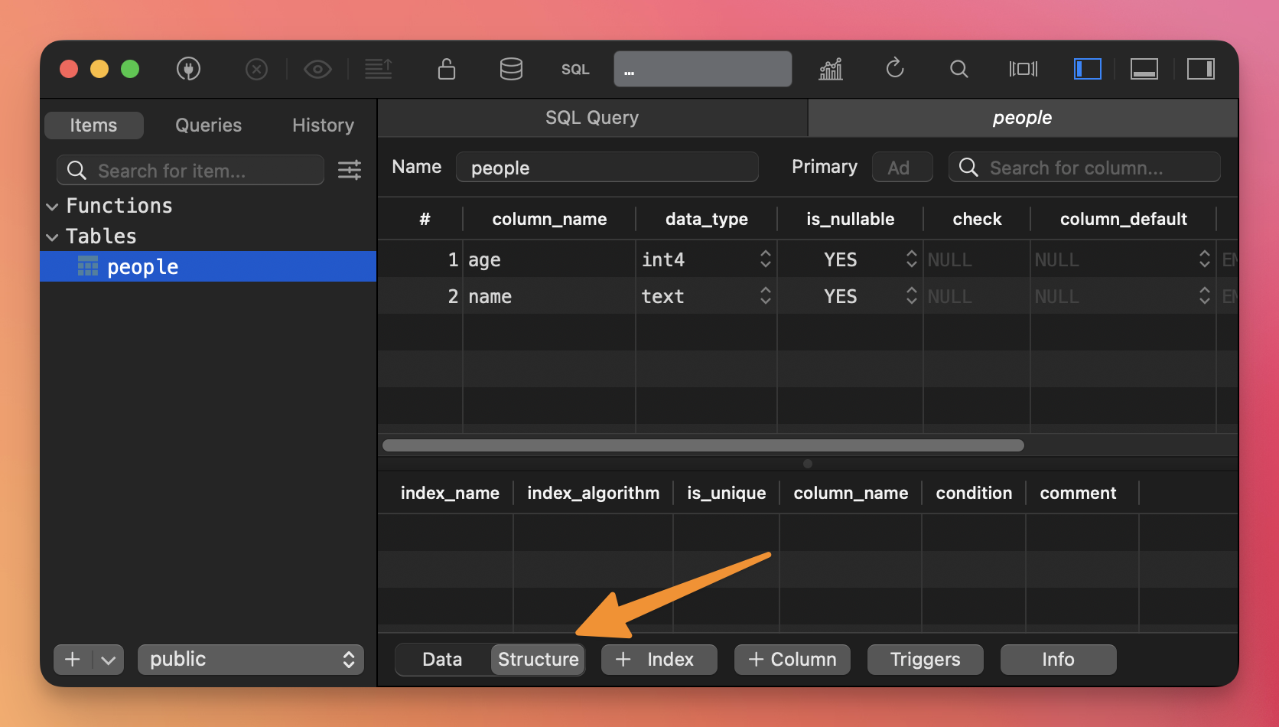The image size is (1279, 727).
Task: Toggle the right sidebar panel
Action: (x=1200, y=70)
